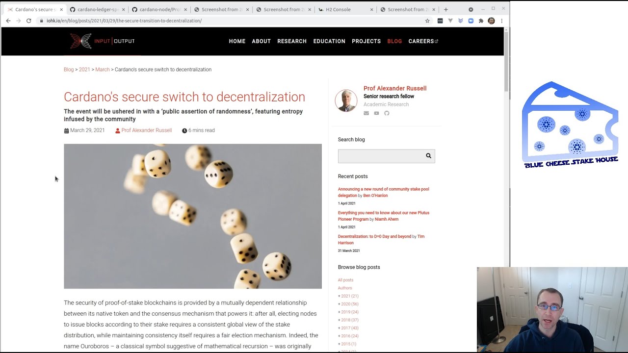This screenshot has height=353, width=628.
Task: Click the browser forward arrow
Action: [x=19, y=21]
